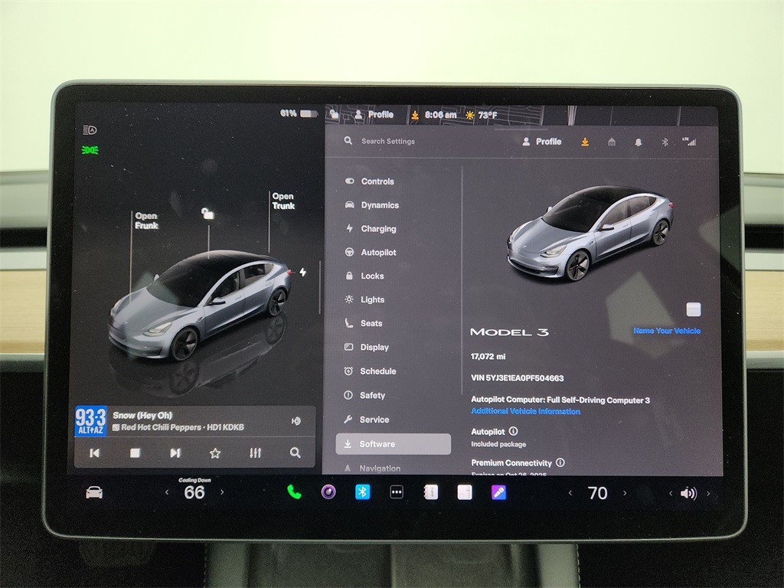Open the Bluetooth app in the bottom dock
The height and width of the screenshot is (588, 784).
coord(362,492)
